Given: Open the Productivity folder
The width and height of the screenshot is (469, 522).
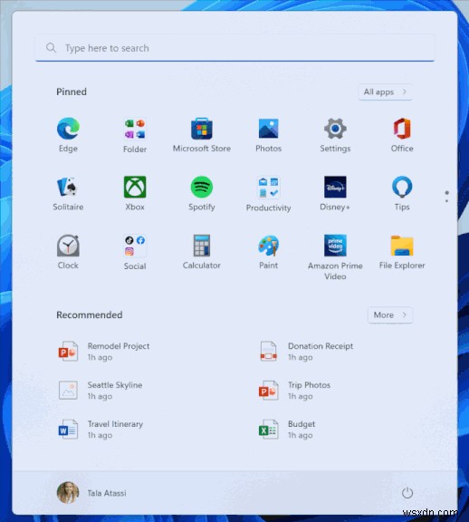Looking at the screenshot, I should tap(268, 193).
